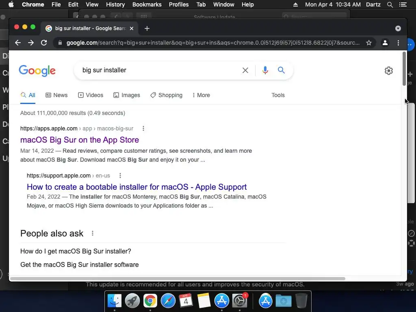Screen dimensions: 416x312
Task: Click the apps.apple.com result URL
Action: [77, 128]
